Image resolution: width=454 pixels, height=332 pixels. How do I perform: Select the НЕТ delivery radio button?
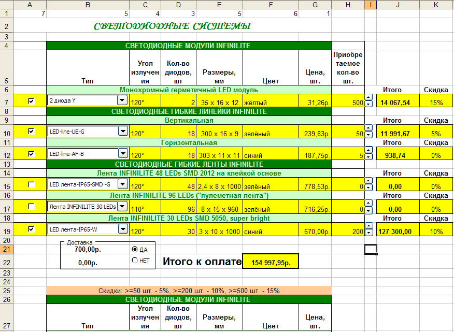[135, 260]
